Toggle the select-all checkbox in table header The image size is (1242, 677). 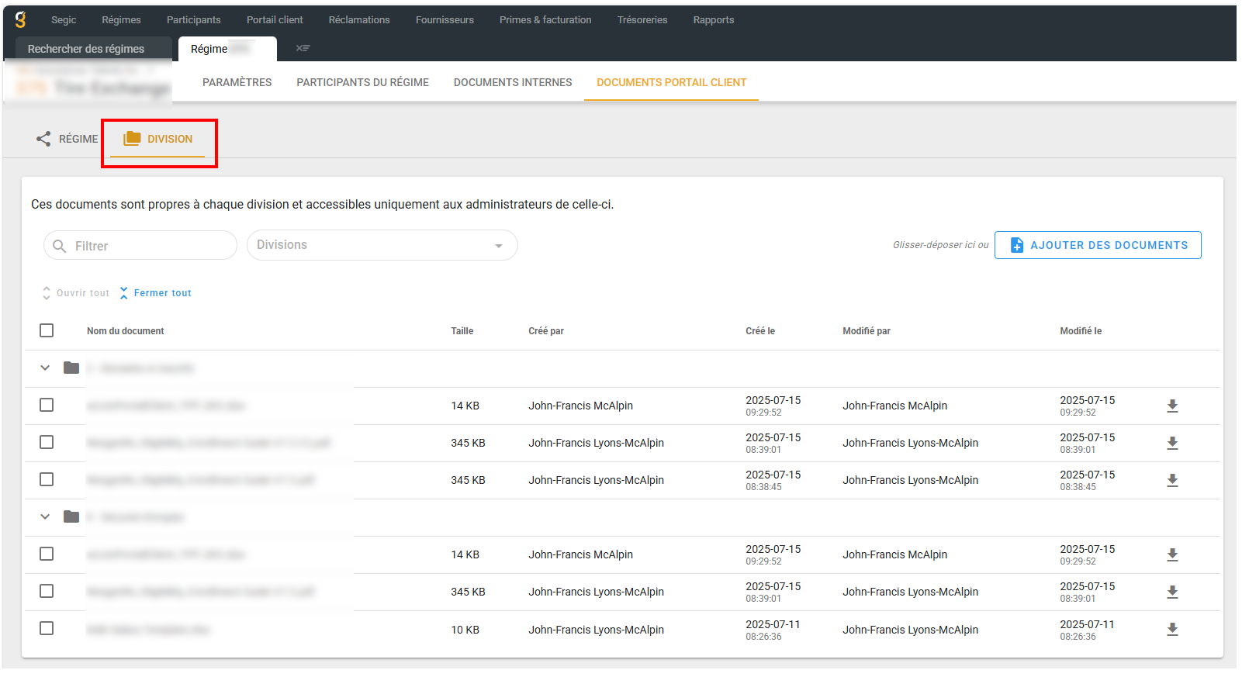point(47,330)
